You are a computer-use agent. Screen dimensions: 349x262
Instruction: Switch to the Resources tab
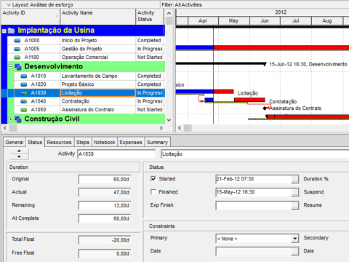point(59,142)
